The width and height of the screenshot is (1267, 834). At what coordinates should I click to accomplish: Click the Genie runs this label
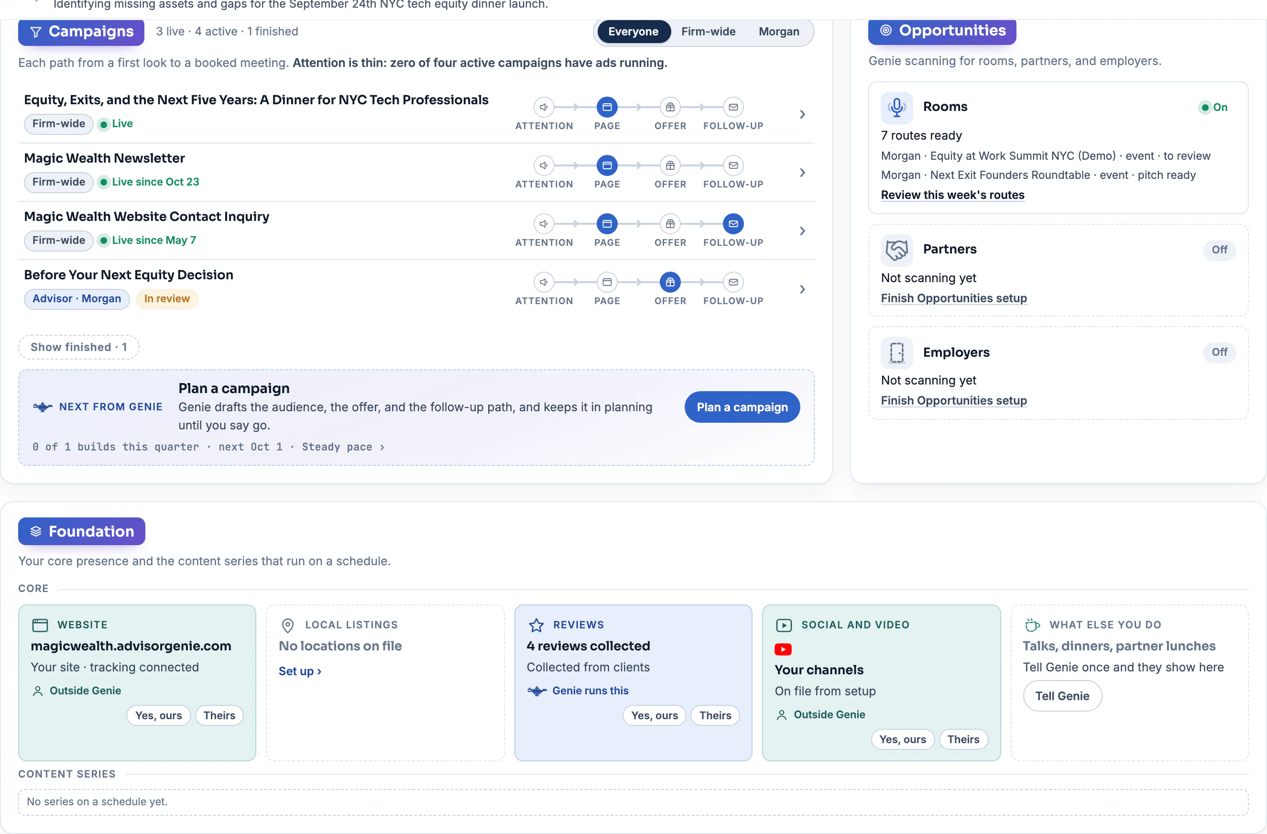coord(590,691)
